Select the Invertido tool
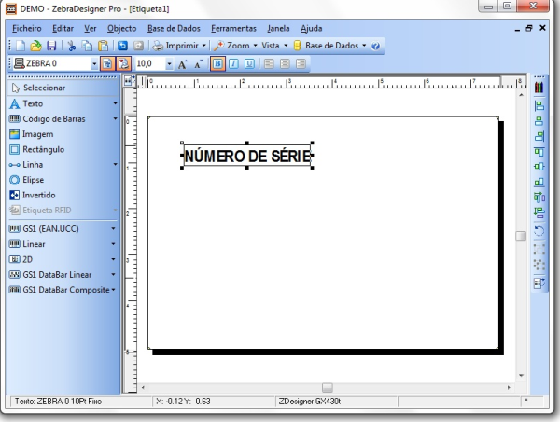The height and width of the screenshot is (422, 560). [x=39, y=194]
